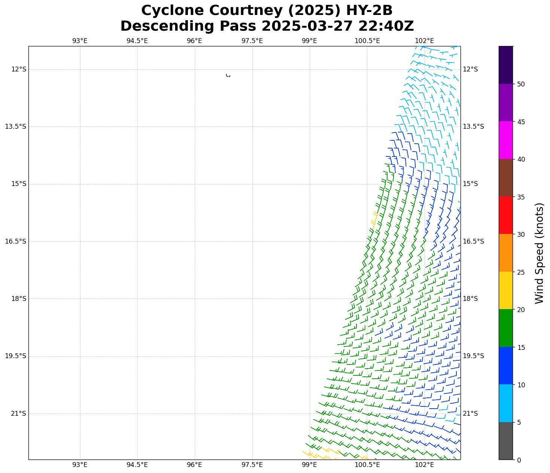Click the magenta 40–45 knots colorbar segment
This screenshot has width=550, height=473.
tap(505, 140)
